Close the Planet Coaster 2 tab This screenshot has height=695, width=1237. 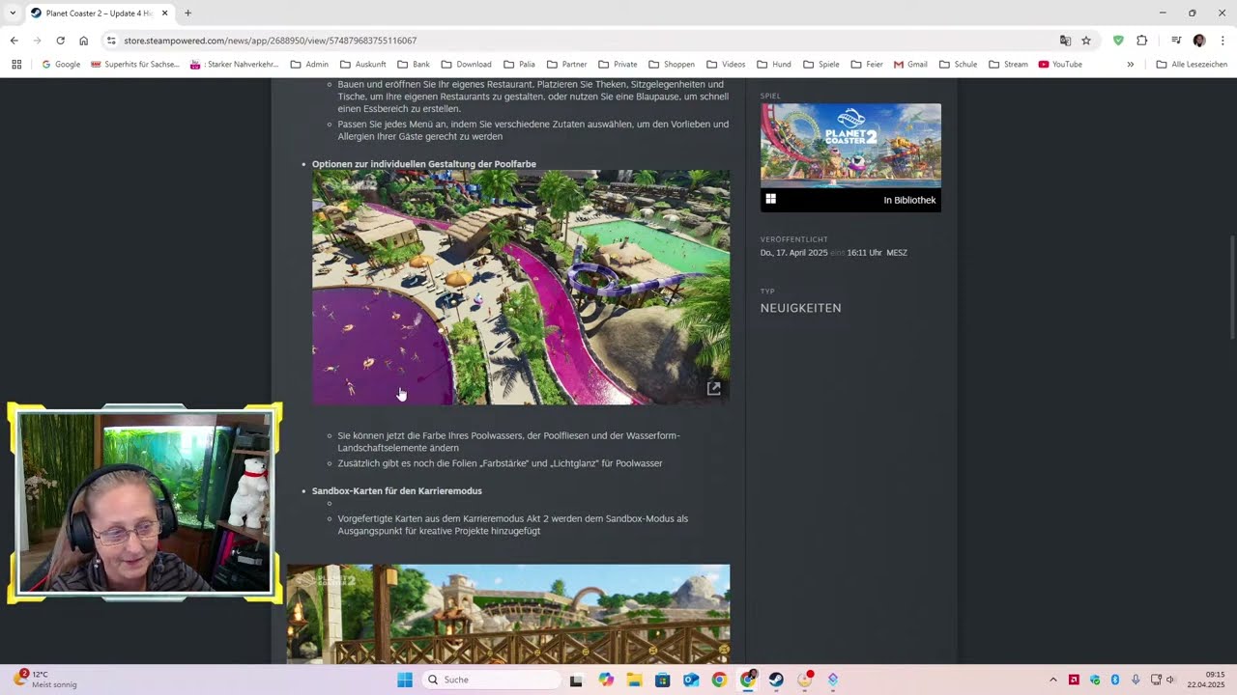(x=164, y=14)
